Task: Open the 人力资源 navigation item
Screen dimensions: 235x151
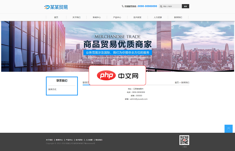Action: tap(158, 17)
